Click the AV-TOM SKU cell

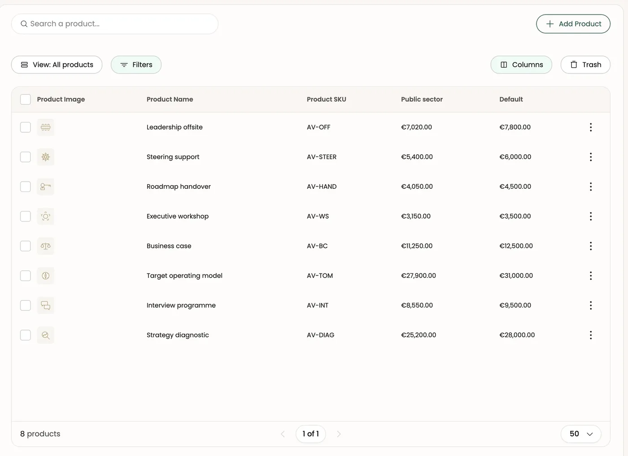pyautogui.click(x=320, y=276)
